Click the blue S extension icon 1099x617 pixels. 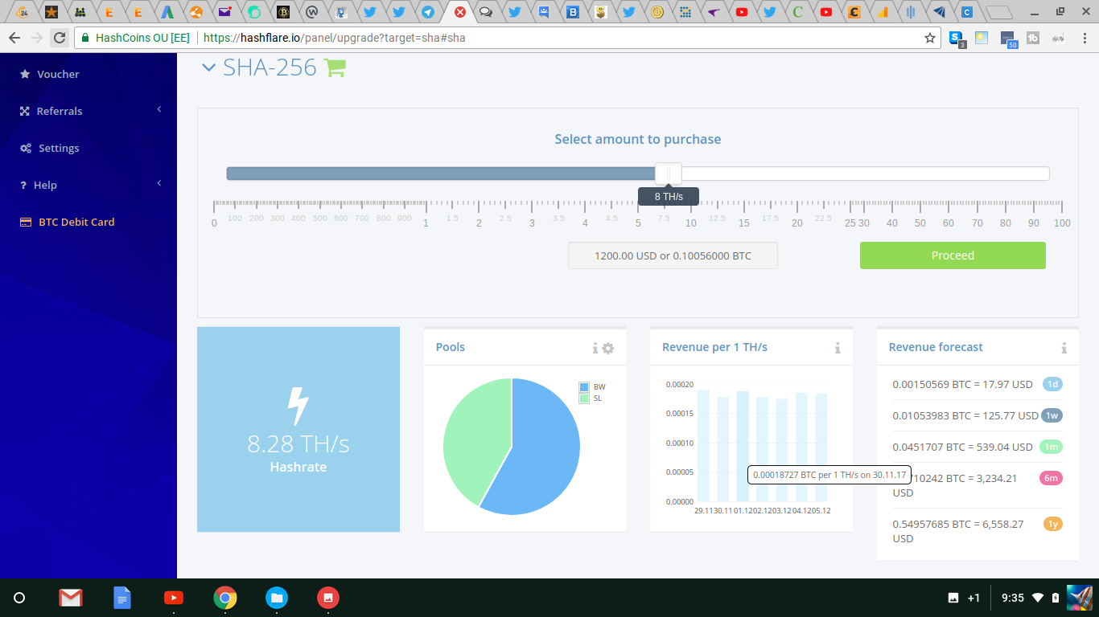click(x=956, y=38)
